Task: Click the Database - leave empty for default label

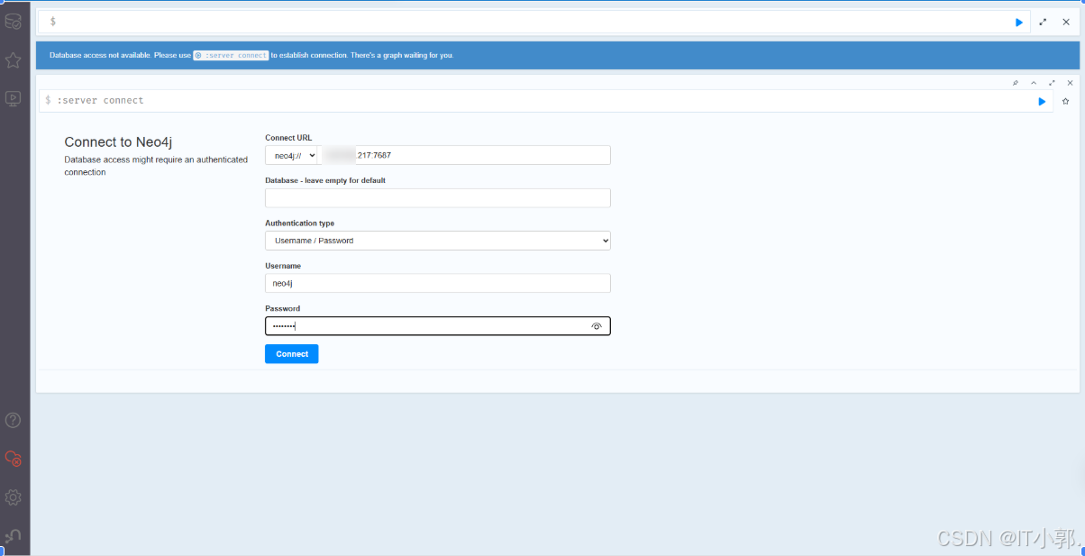Action: (325, 180)
